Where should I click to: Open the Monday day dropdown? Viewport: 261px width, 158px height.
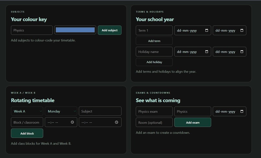click(x=61, y=111)
